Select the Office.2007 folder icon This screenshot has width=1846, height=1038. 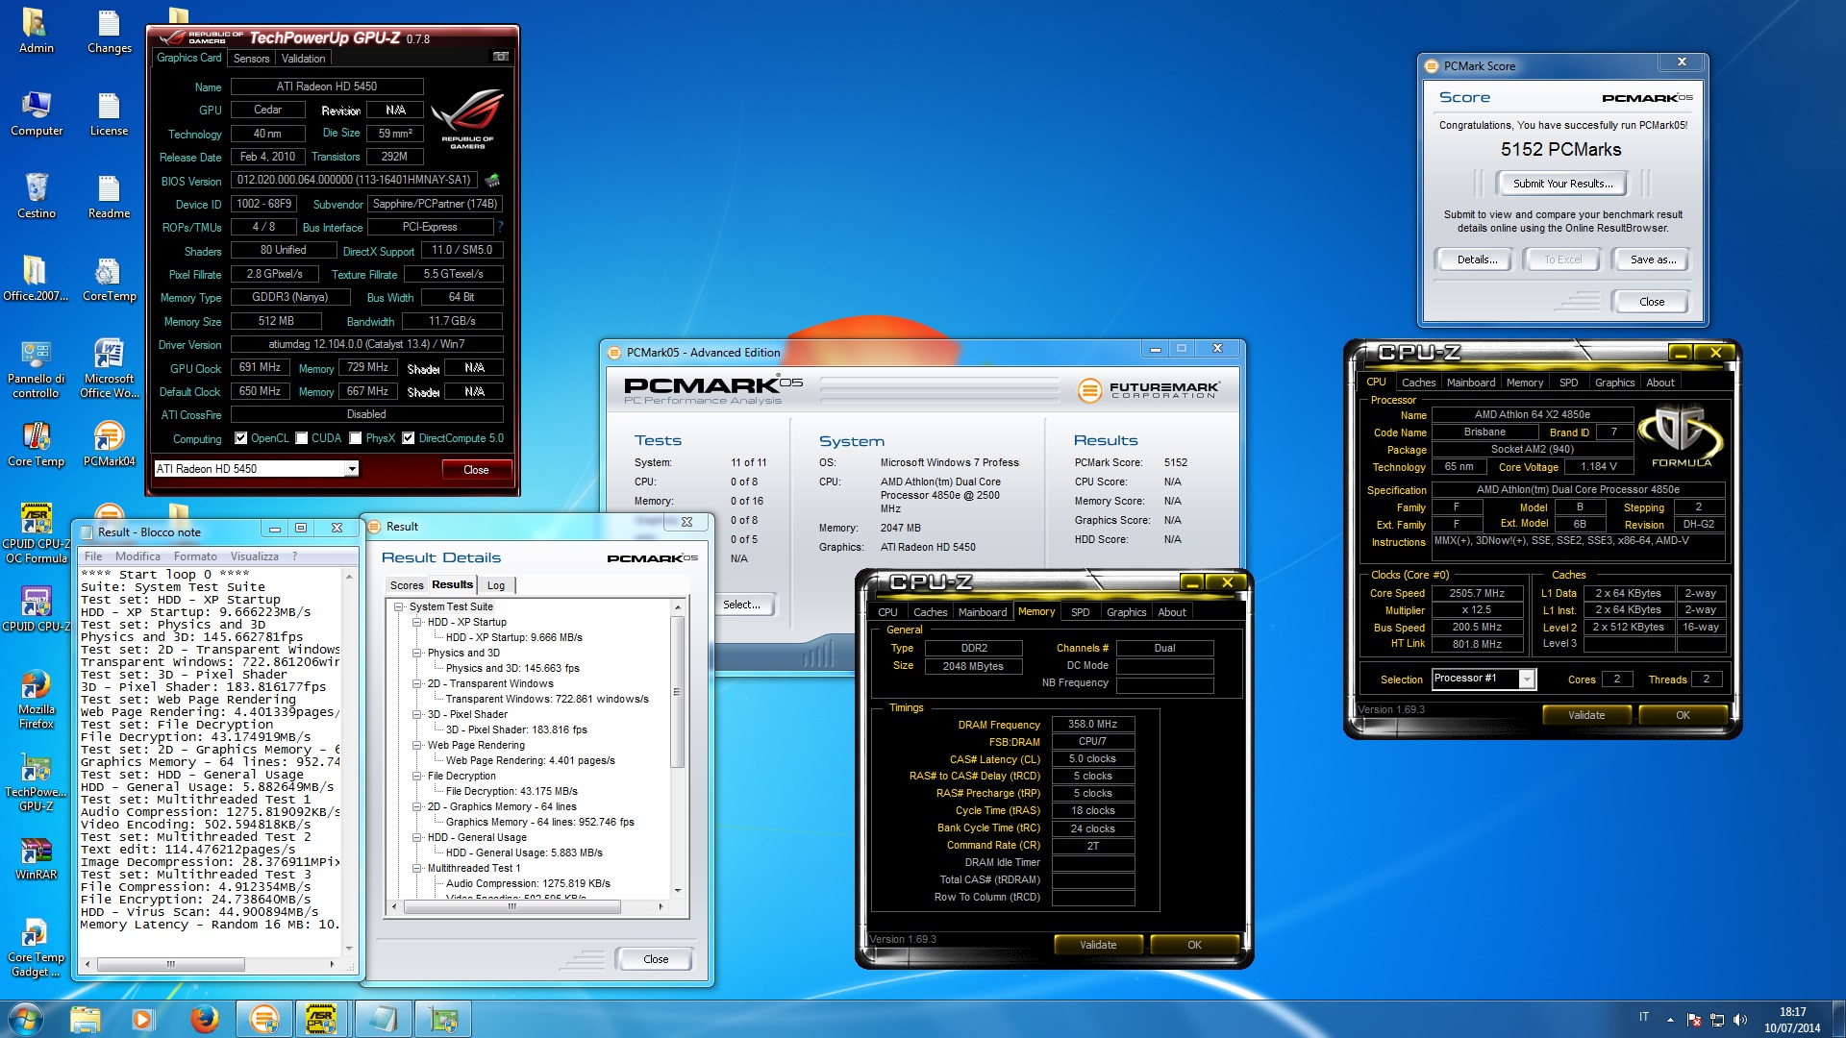pyautogui.click(x=37, y=279)
